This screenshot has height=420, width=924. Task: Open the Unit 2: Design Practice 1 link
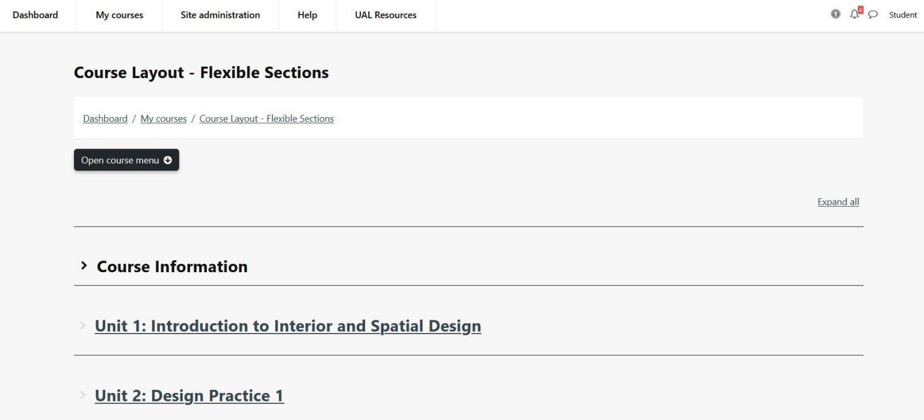[189, 395]
